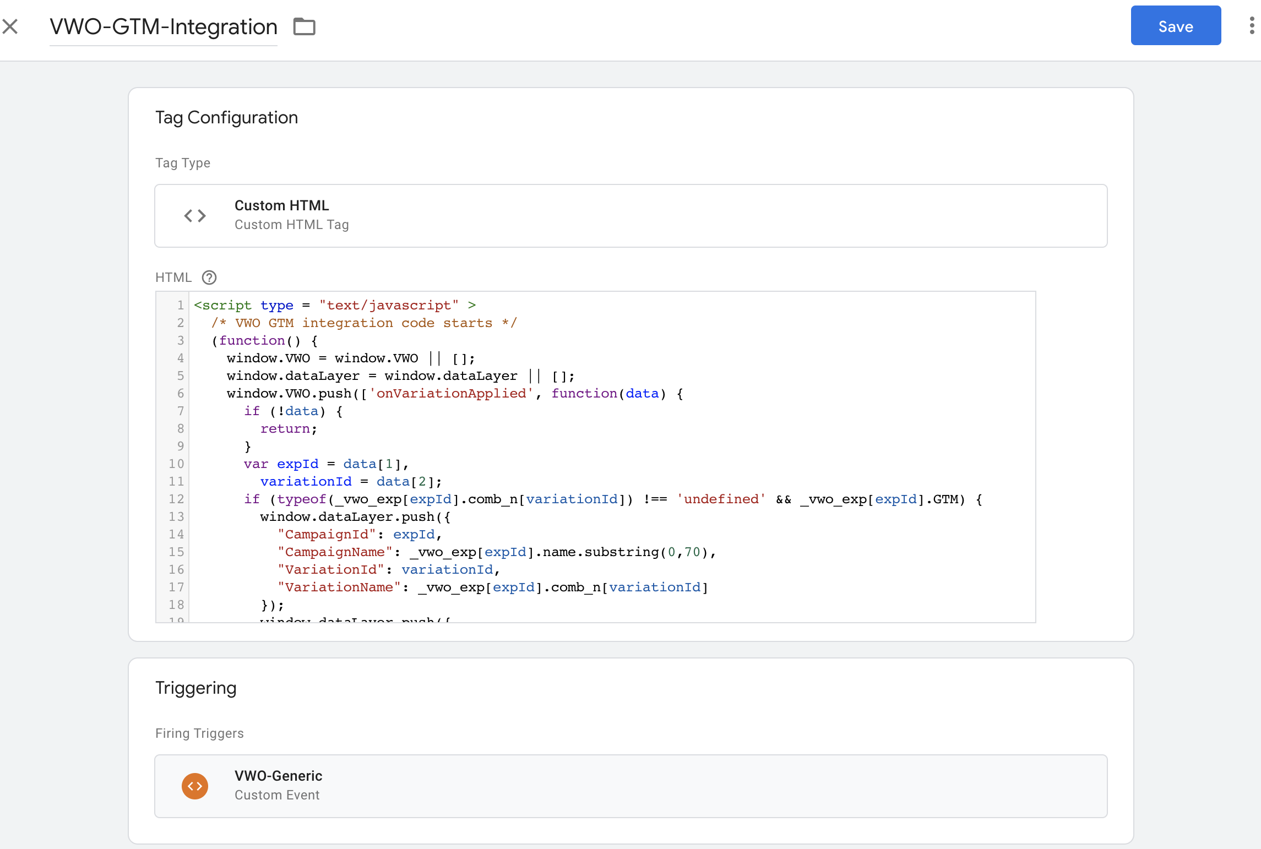Click the Custom HTML code brackets icon
Image resolution: width=1261 pixels, height=849 pixels.
point(195,216)
